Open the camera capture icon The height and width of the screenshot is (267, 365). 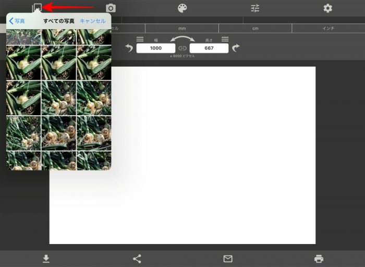[111, 8]
